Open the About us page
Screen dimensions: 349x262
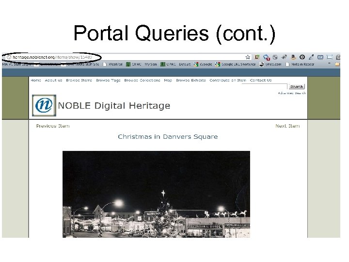(53, 80)
